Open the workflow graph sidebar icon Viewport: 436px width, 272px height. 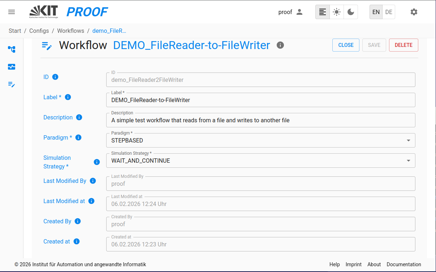coord(12,49)
